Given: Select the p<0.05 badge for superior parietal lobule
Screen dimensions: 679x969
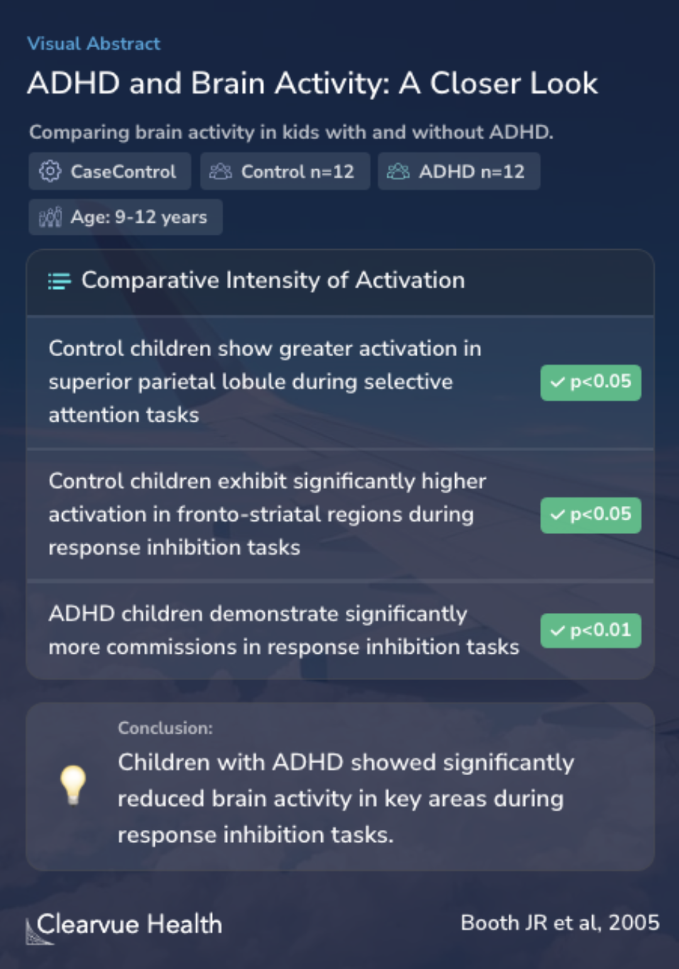Looking at the screenshot, I should [x=591, y=383].
